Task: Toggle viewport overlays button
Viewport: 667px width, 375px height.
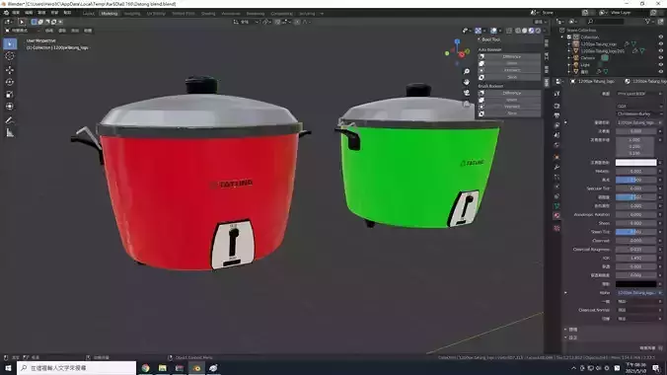Action: coord(493,31)
